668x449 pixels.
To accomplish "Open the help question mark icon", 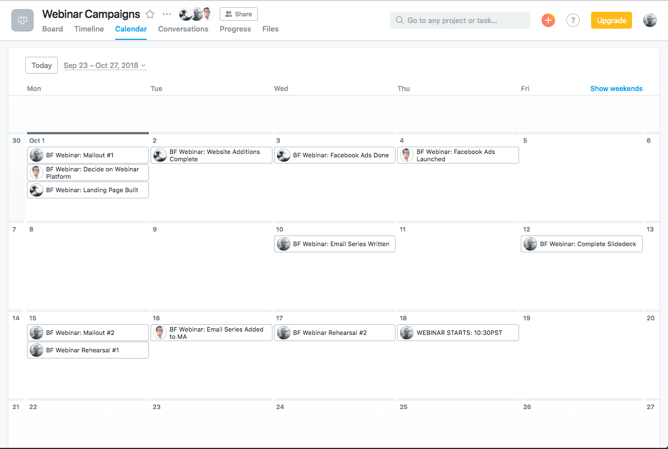I will click(x=572, y=20).
